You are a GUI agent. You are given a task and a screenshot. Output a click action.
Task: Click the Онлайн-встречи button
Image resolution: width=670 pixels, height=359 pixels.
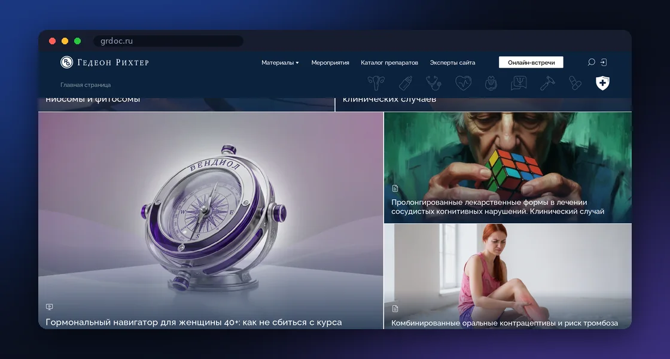coord(531,62)
